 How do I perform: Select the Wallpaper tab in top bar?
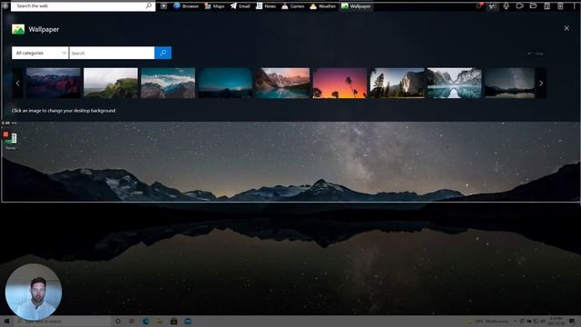(356, 6)
